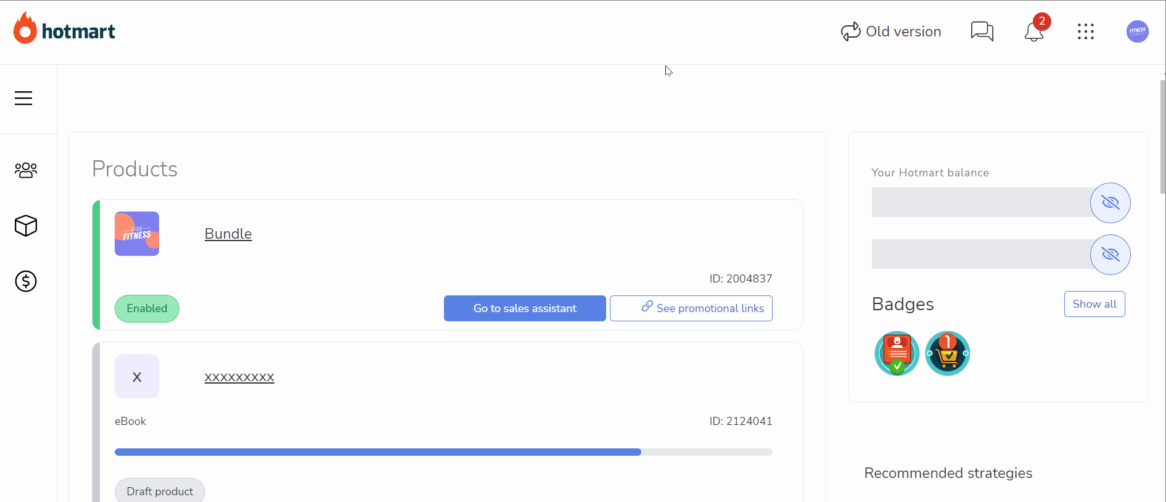Open the Vida Fitness product thumbnail
This screenshot has height=502, width=1166.
pos(137,234)
